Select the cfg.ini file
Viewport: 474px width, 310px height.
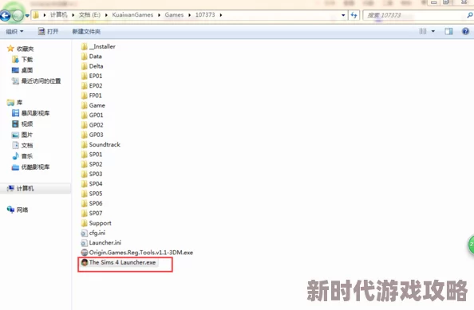pos(93,233)
